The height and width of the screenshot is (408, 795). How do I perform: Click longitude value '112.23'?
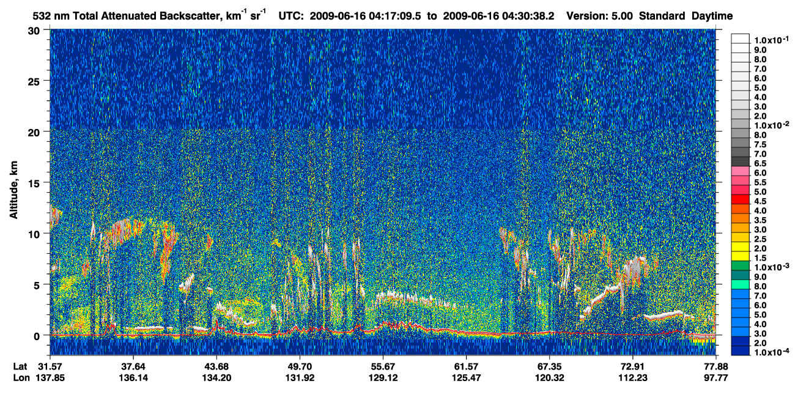click(632, 377)
